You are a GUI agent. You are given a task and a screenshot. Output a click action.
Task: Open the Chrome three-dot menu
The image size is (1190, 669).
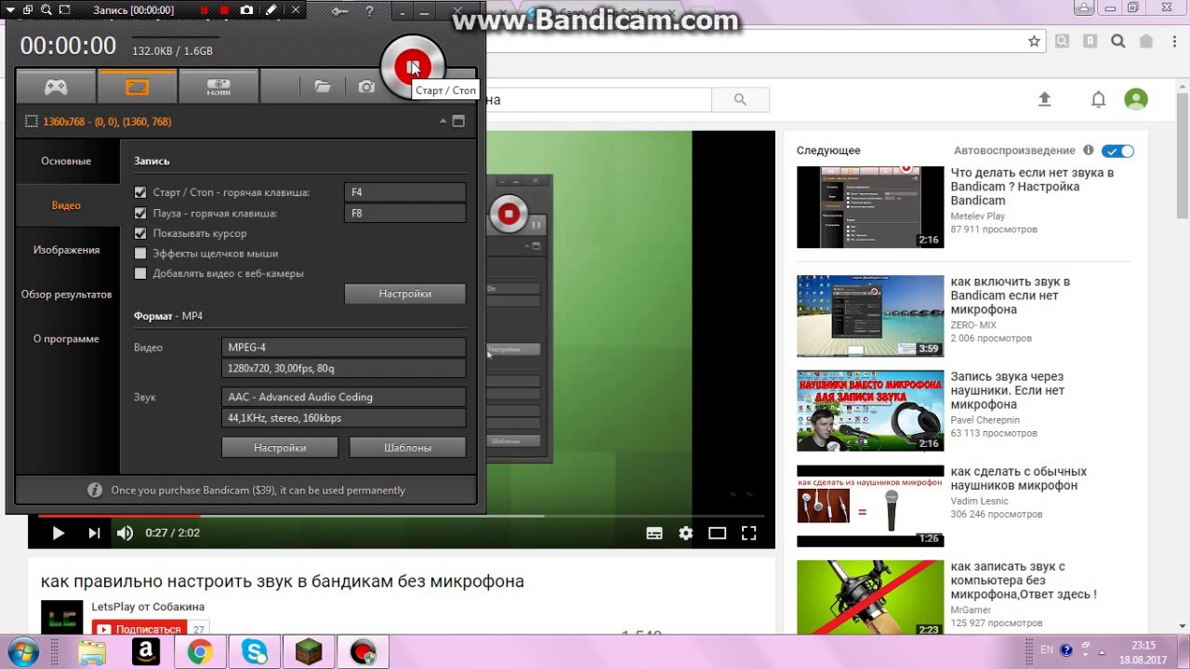click(1174, 41)
